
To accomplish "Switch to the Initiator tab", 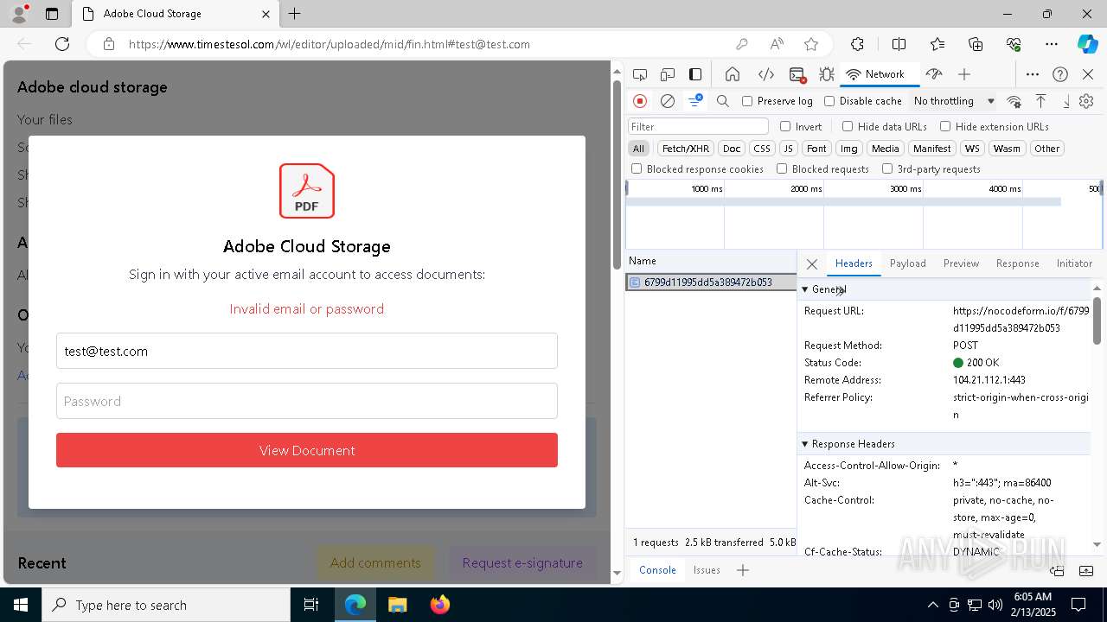I will click(1074, 263).
